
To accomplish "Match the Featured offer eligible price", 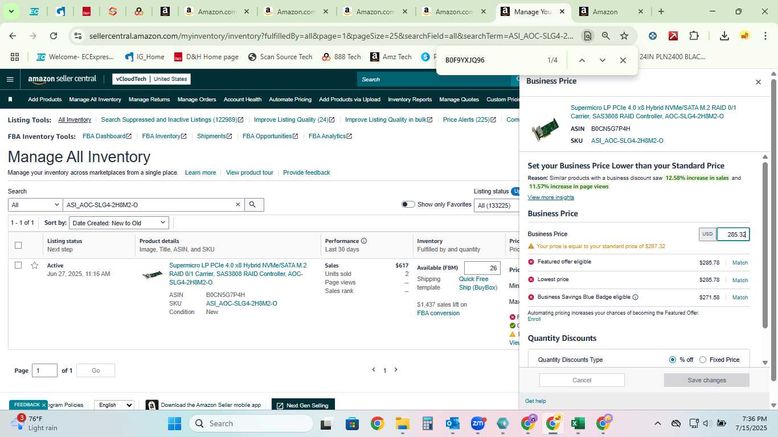I will [x=740, y=263].
